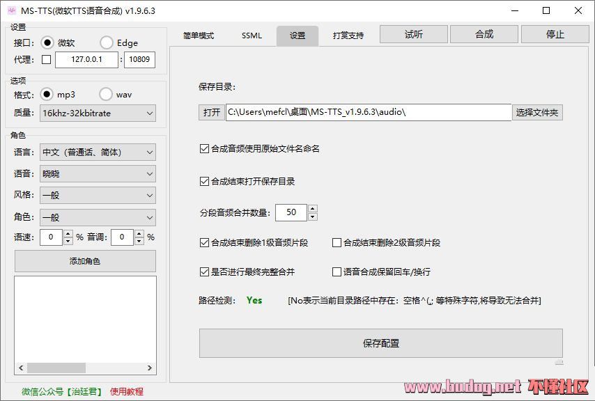Toggle 是否进行最终完整合并 checkbox

204,272
